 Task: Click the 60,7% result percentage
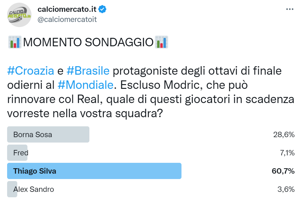click(x=284, y=171)
